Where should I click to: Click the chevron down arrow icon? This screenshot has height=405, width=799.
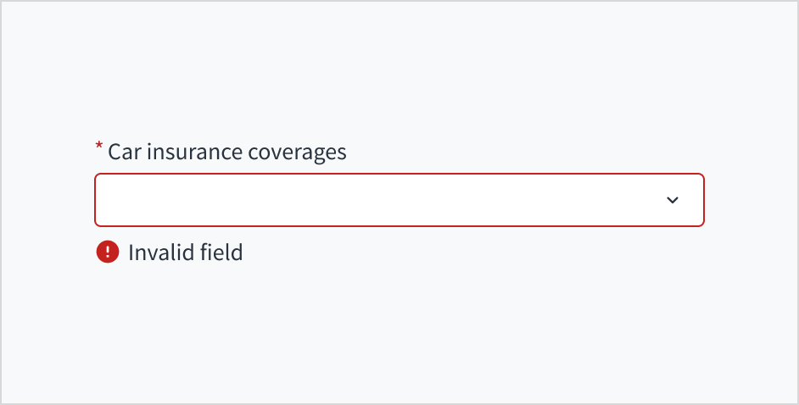pos(673,200)
